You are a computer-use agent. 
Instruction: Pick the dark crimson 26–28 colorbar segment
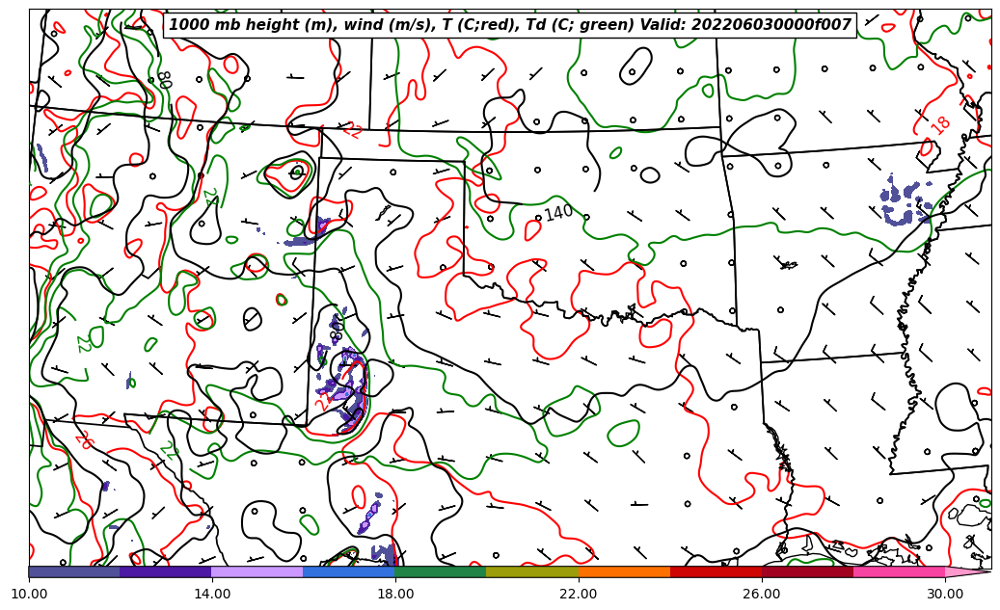pyautogui.click(x=806, y=571)
